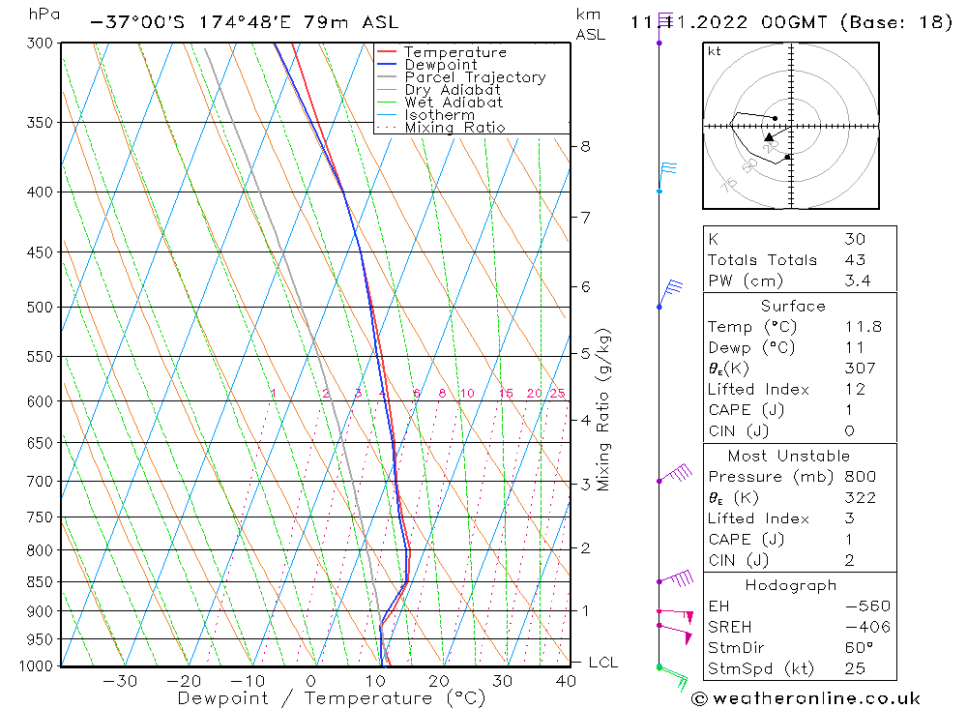Click the wind barb at 850 hPa
967x709 pixels.
pyautogui.click(x=675, y=578)
